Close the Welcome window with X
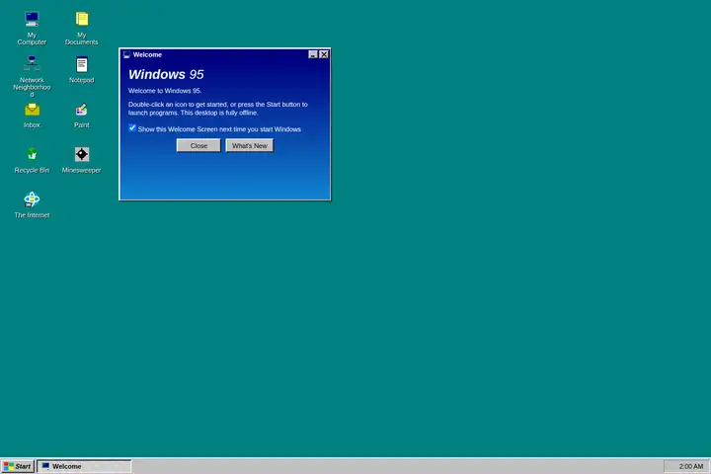This screenshot has height=474, width=711. point(324,54)
